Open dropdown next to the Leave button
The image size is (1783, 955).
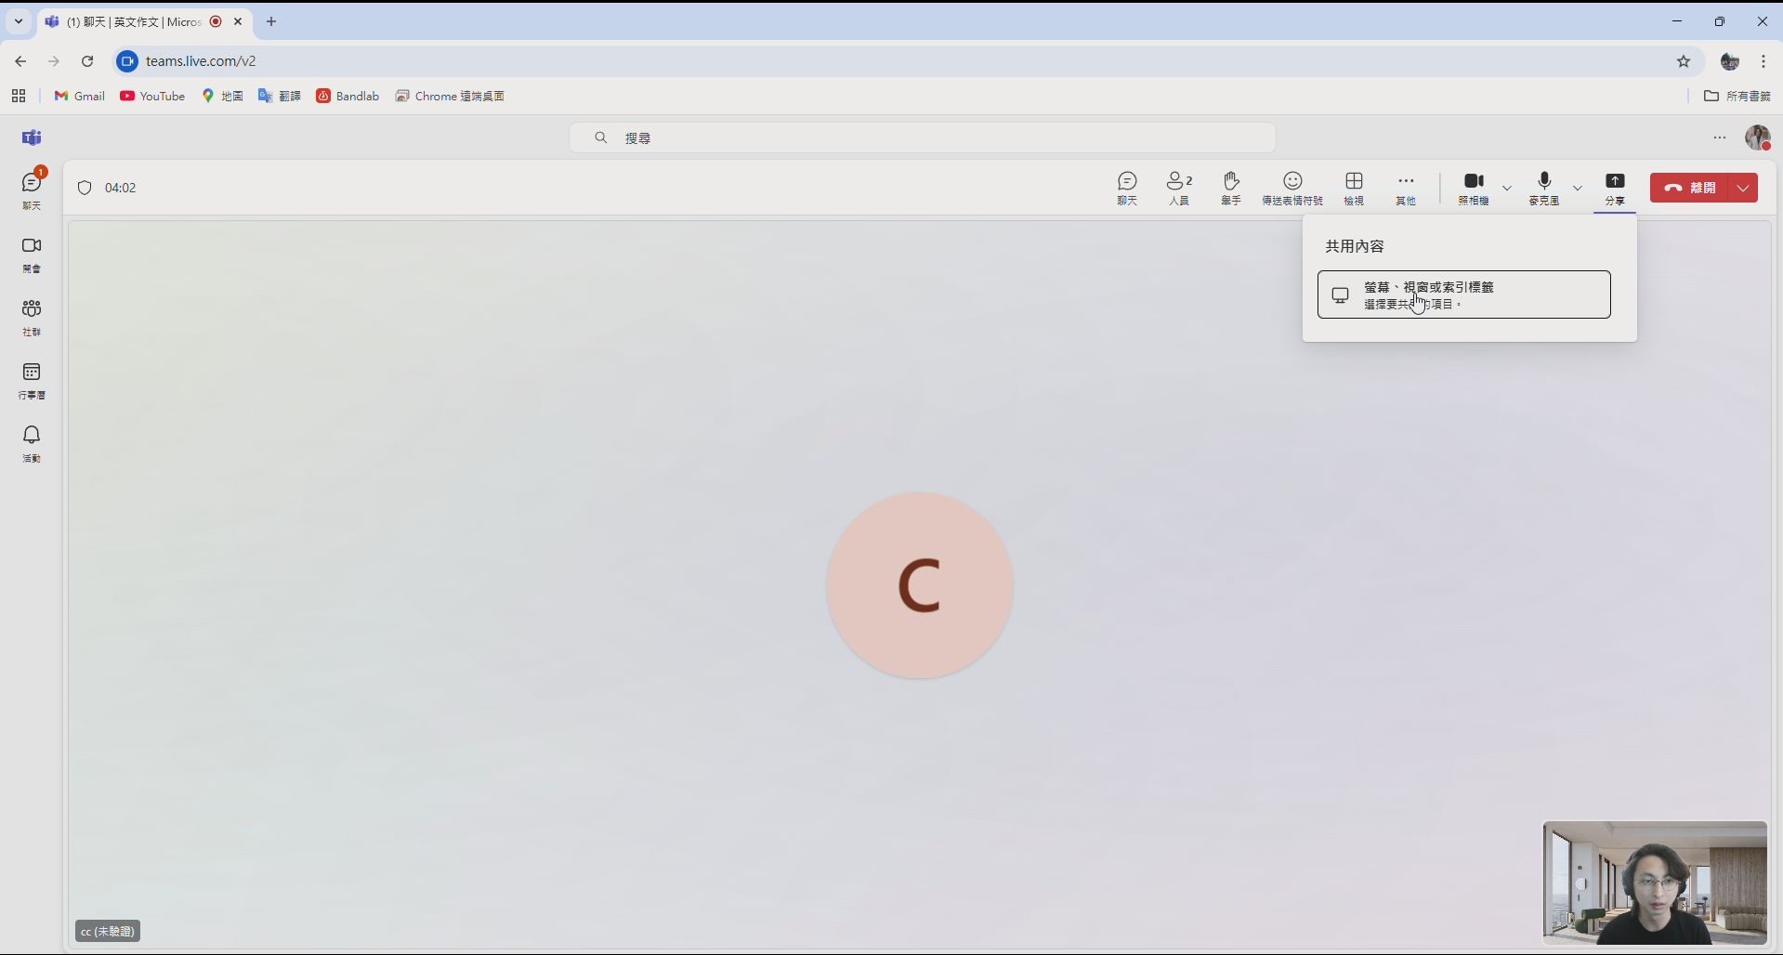pyautogui.click(x=1744, y=188)
